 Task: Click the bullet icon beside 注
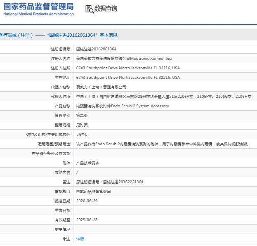64,239
